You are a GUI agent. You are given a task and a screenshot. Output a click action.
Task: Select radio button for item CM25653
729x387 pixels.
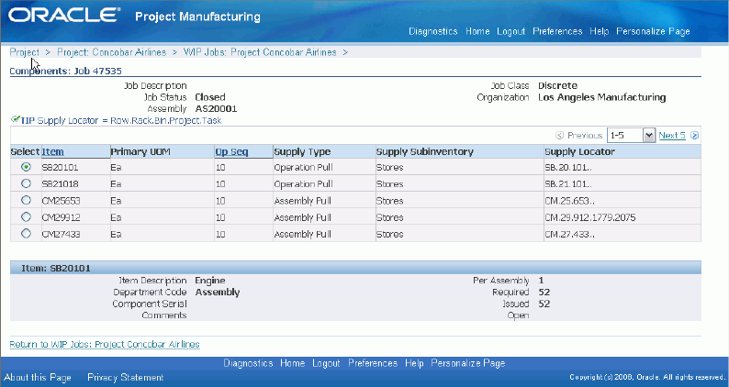pyautogui.click(x=26, y=200)
